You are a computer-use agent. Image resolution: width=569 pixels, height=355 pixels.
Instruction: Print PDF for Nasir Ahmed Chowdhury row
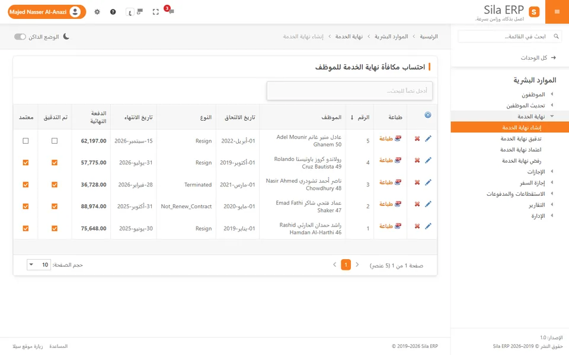pos(390,183)
